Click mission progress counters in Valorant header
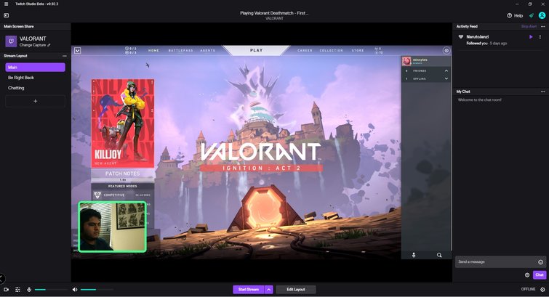This screenshot has width=549, height=297. click(131, 51)
